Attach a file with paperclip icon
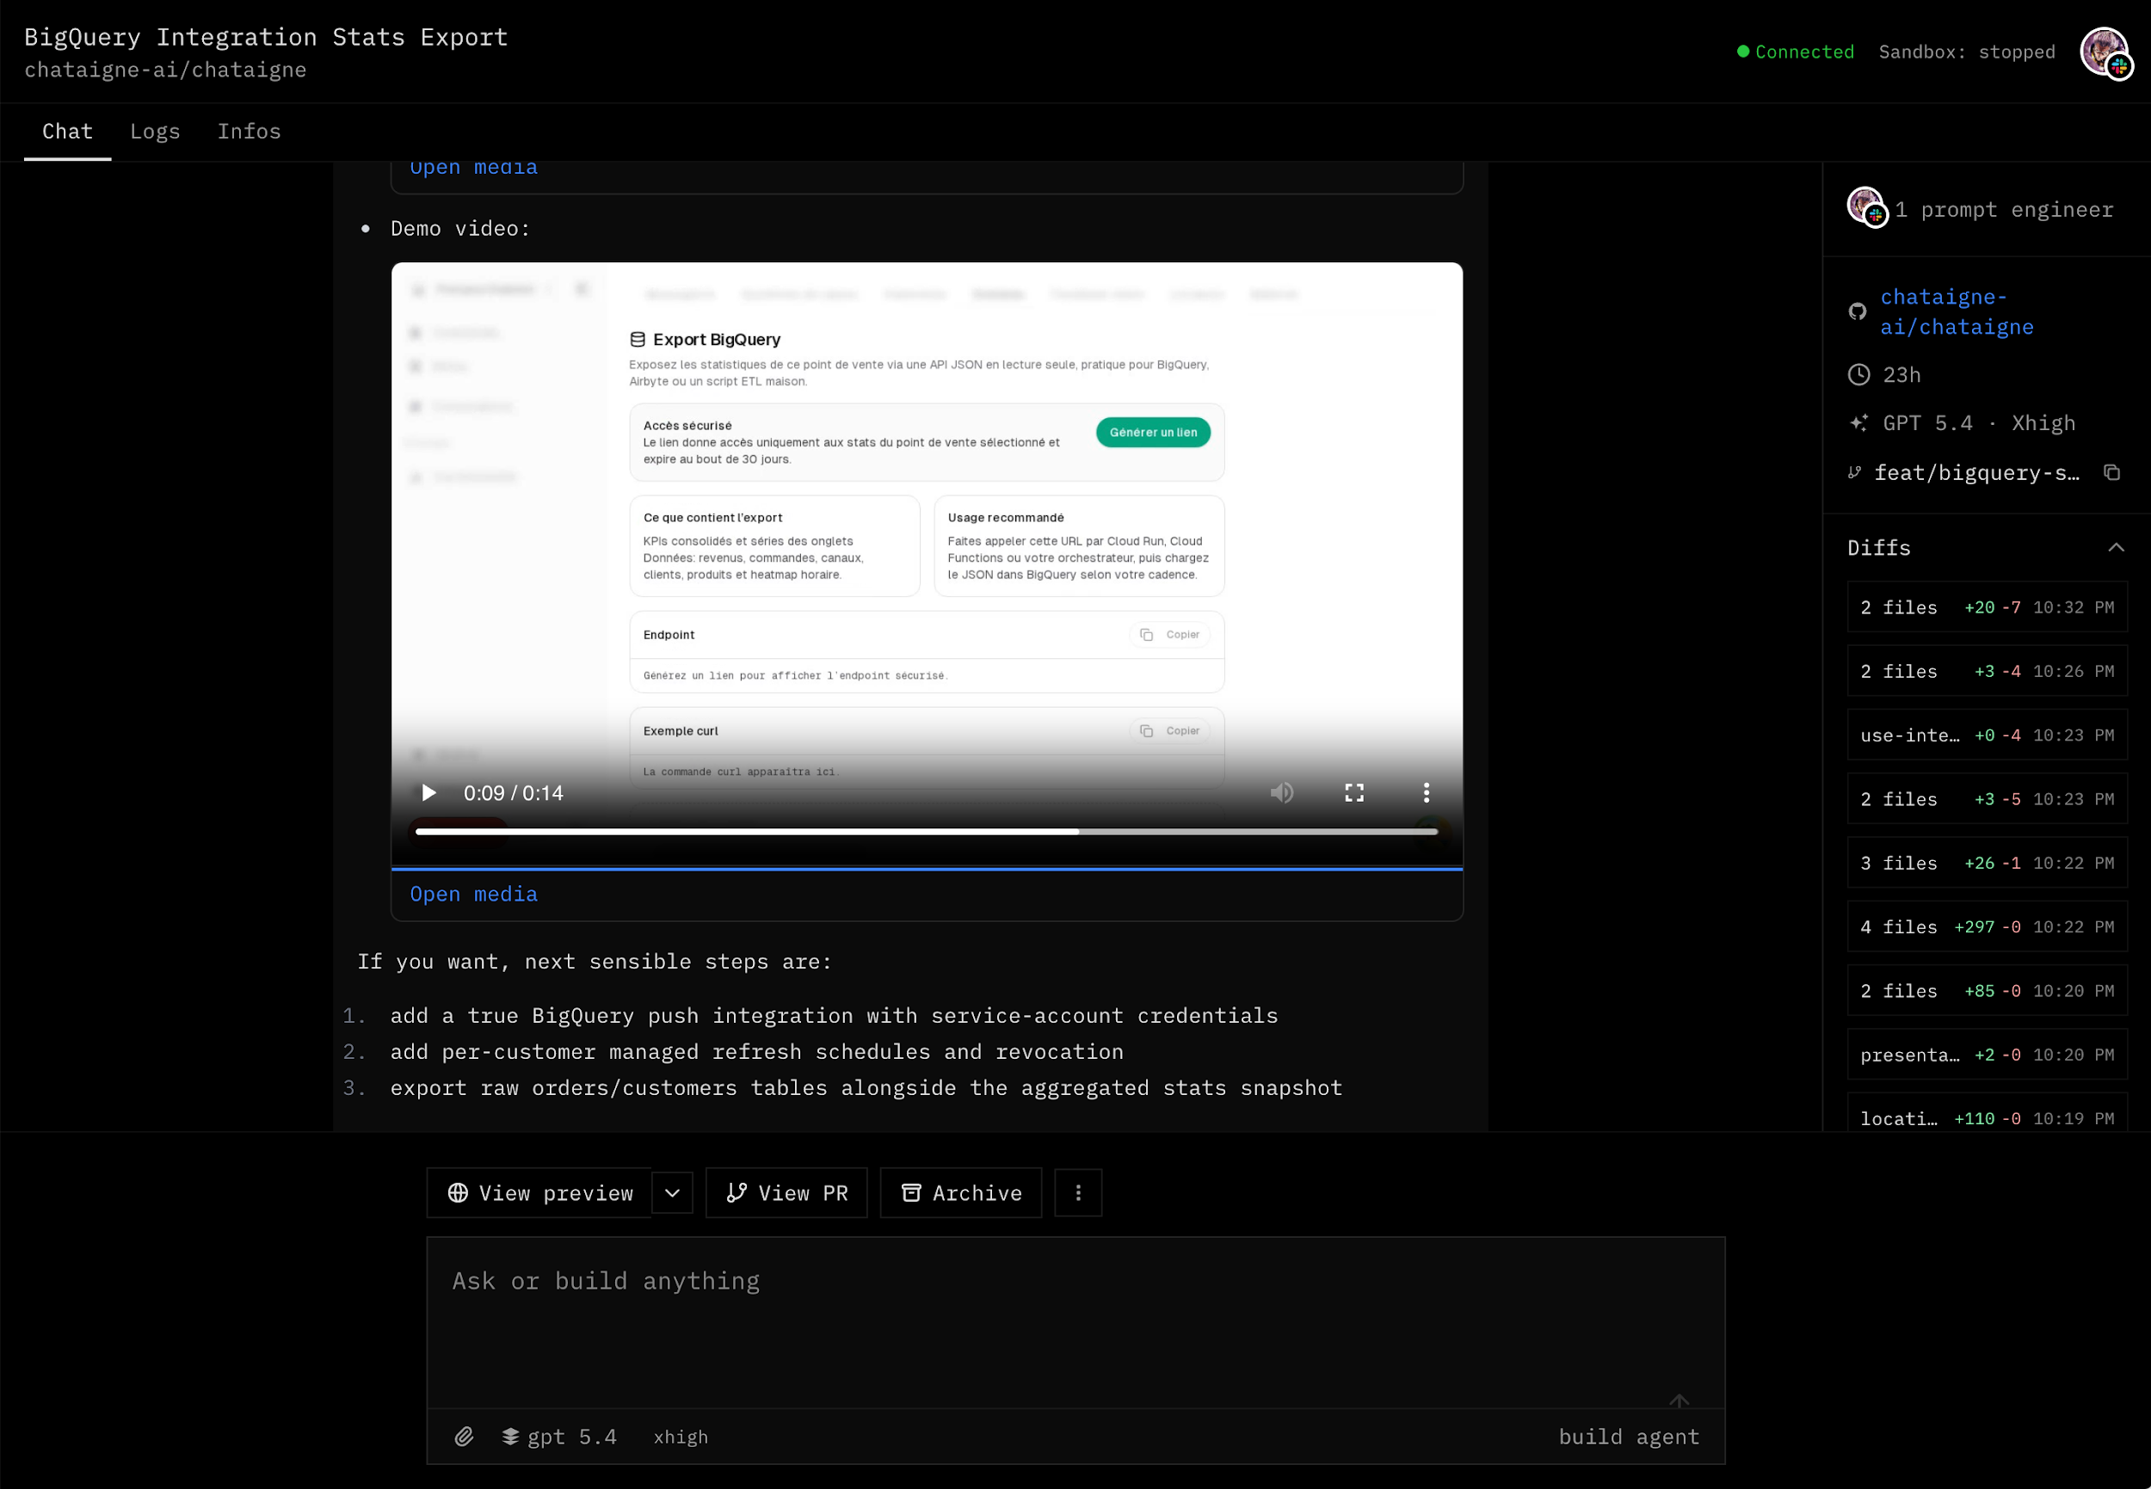The image size is (2151, 1489). (464, 1437)
